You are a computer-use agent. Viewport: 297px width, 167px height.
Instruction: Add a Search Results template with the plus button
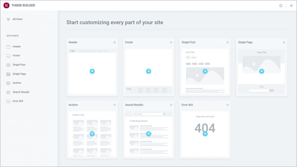148,134
